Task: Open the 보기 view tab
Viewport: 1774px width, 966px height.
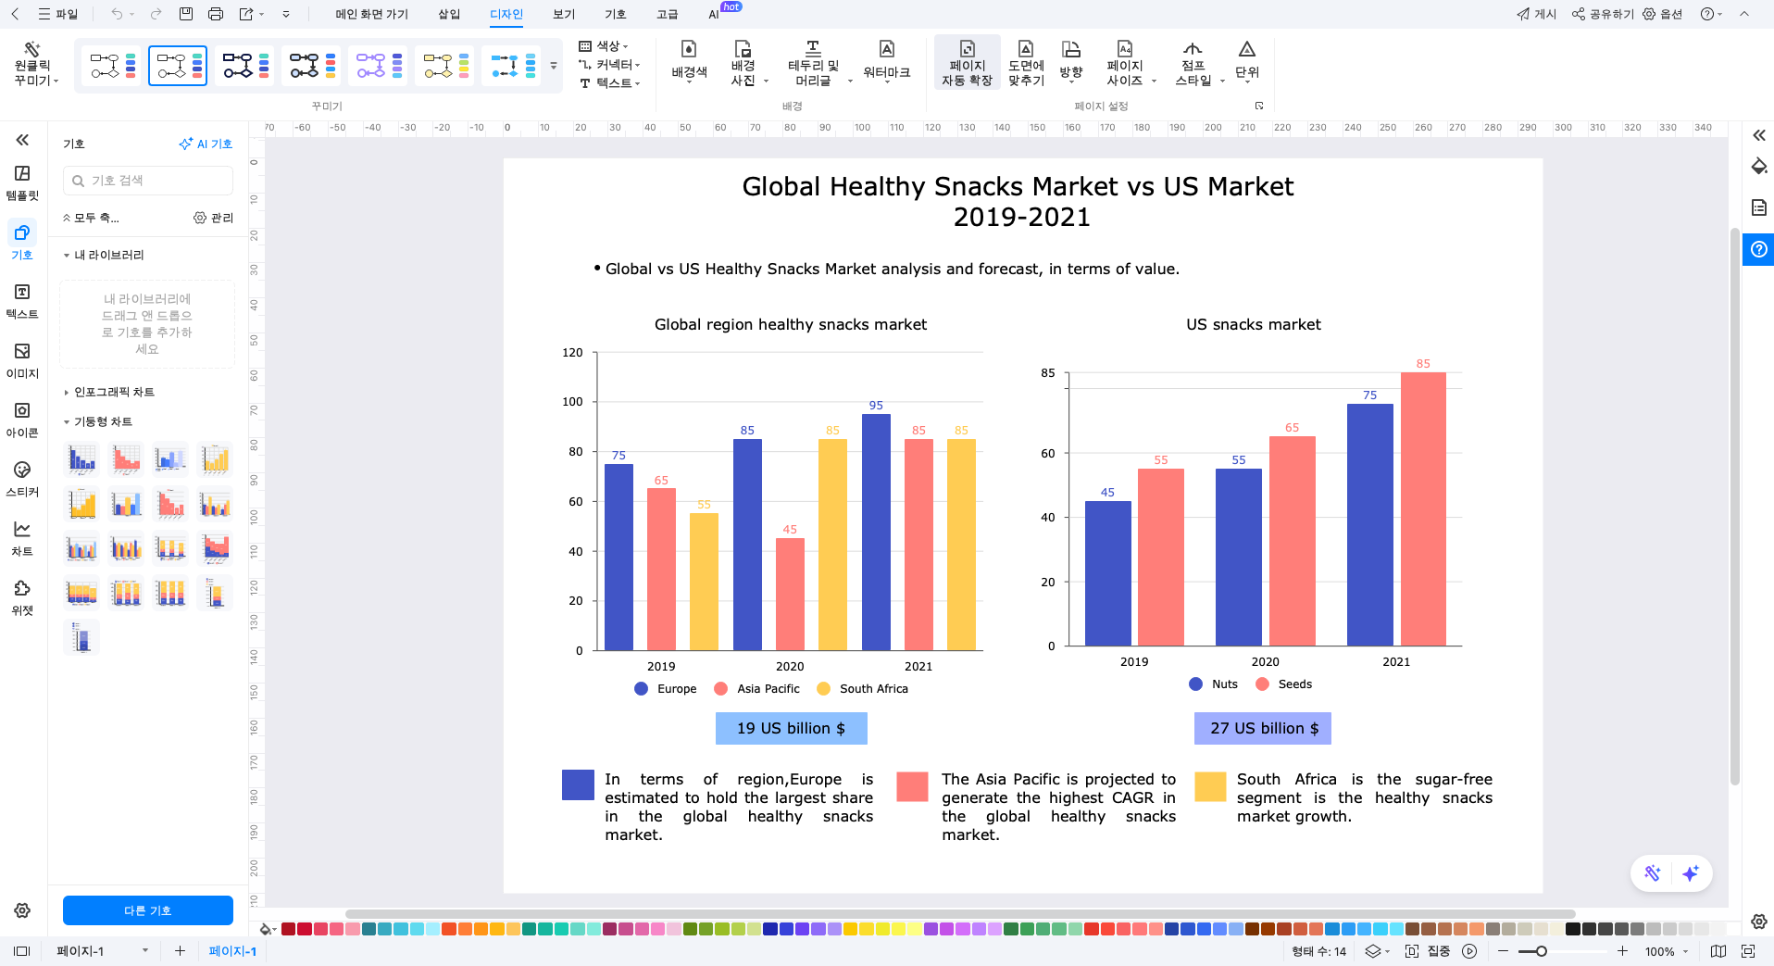Action: [x=564, y=14]
